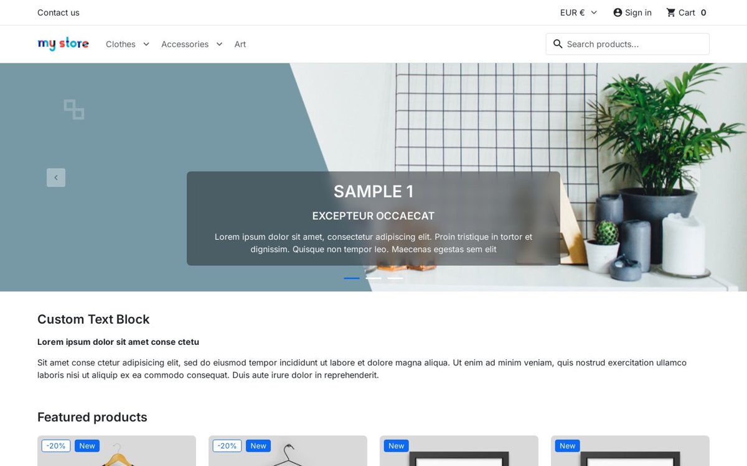Screen dimensions: 747x466
Task: Click the bold "Lorem ipsum dolor sit amet conse ctetu" line
Action: pos(118,342)
